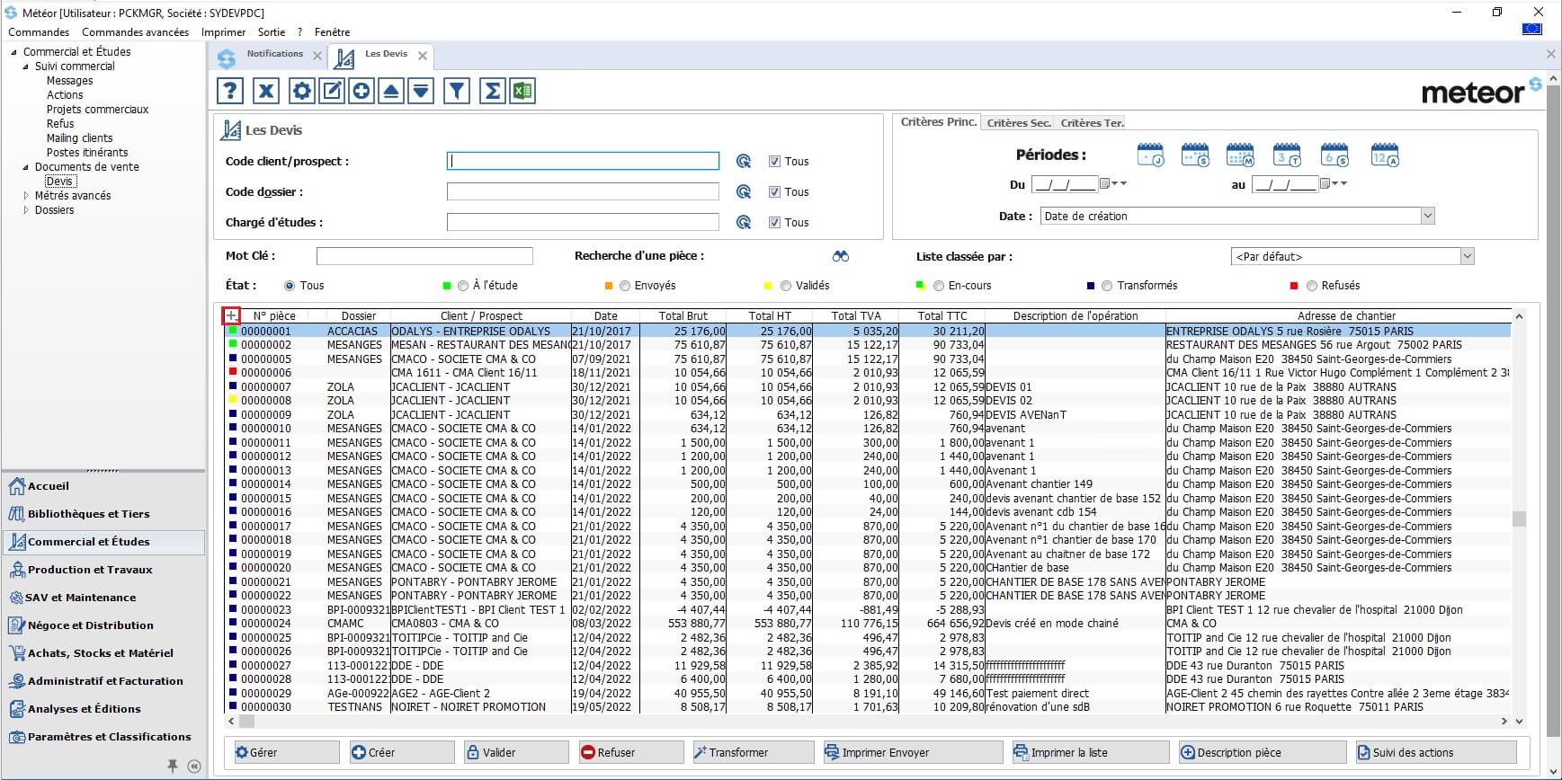This screenshot has width=1562, height=780.
Task: Uncheck Tous for Code client/prospect
Action: point(774,162)
